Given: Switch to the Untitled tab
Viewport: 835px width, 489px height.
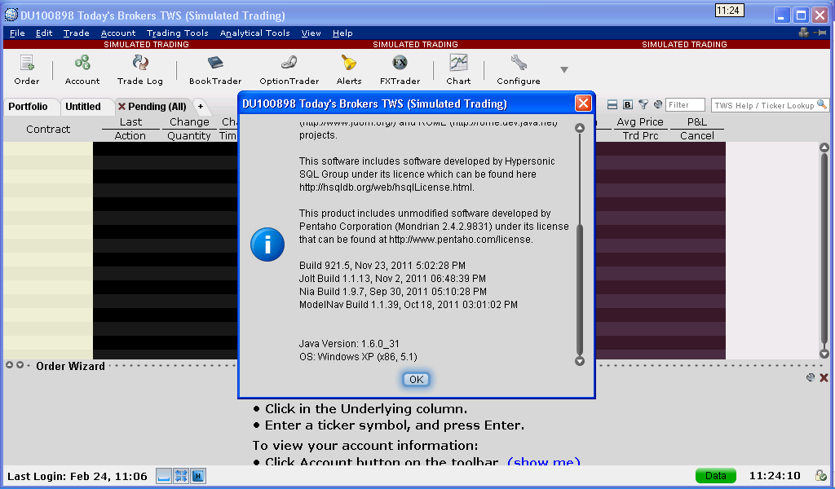Looking at the screenshot, I should click(x=83, y=107).
